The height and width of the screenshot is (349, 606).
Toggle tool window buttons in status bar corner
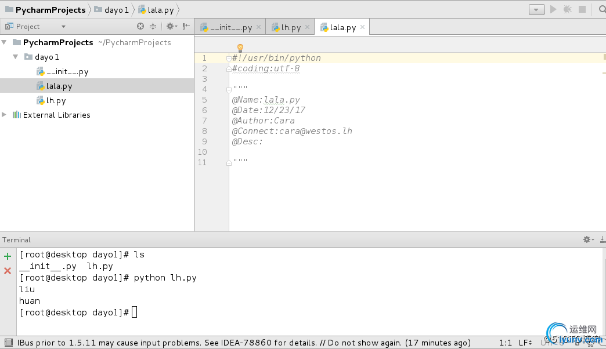(x=8, y=343)
